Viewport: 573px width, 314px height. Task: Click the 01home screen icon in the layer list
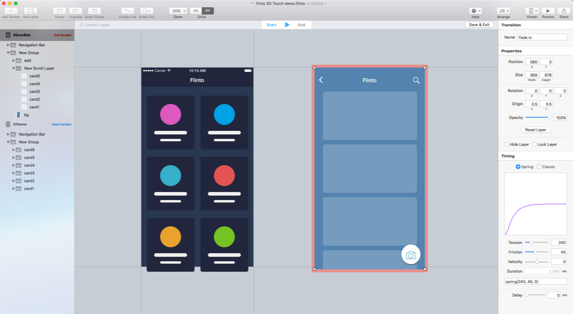coord(7,124)
